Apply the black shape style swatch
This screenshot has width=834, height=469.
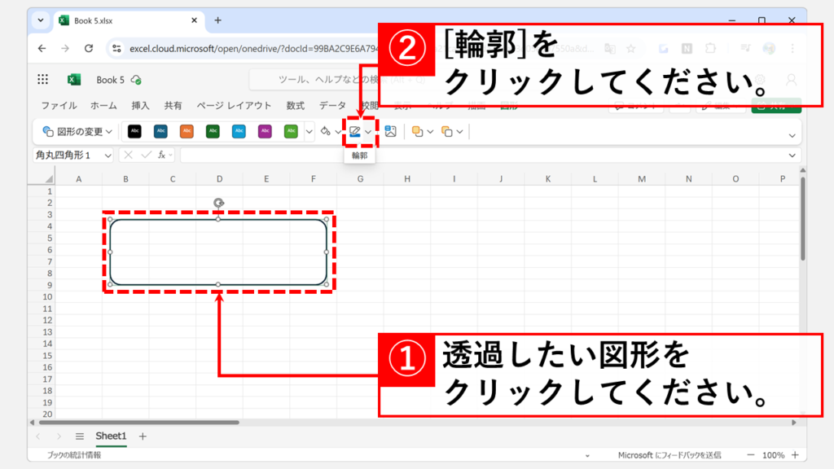click(134, 131)
